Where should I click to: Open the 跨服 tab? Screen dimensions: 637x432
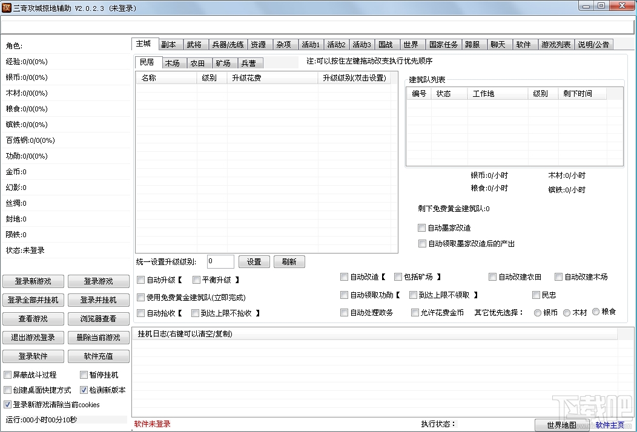(x=474, y=45)
